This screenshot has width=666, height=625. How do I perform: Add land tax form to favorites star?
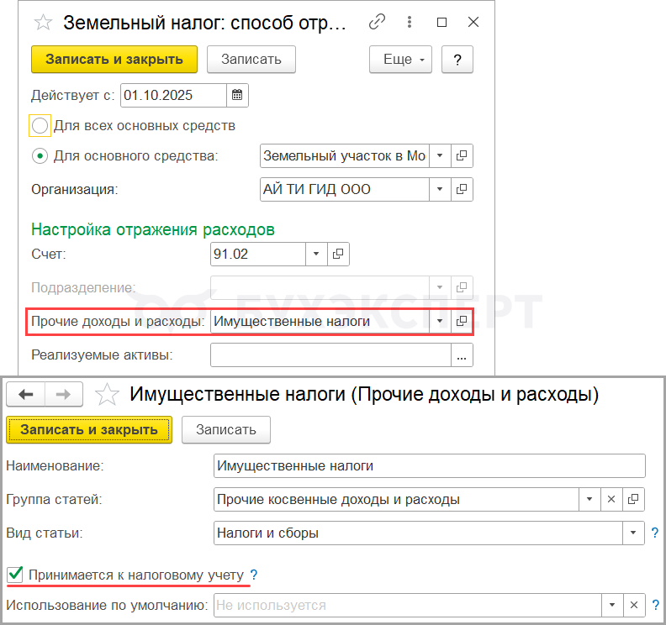click(x=43, y=22)
